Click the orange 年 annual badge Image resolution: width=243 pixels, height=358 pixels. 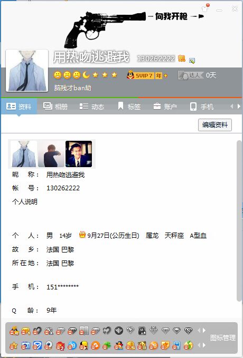point(159,75)
